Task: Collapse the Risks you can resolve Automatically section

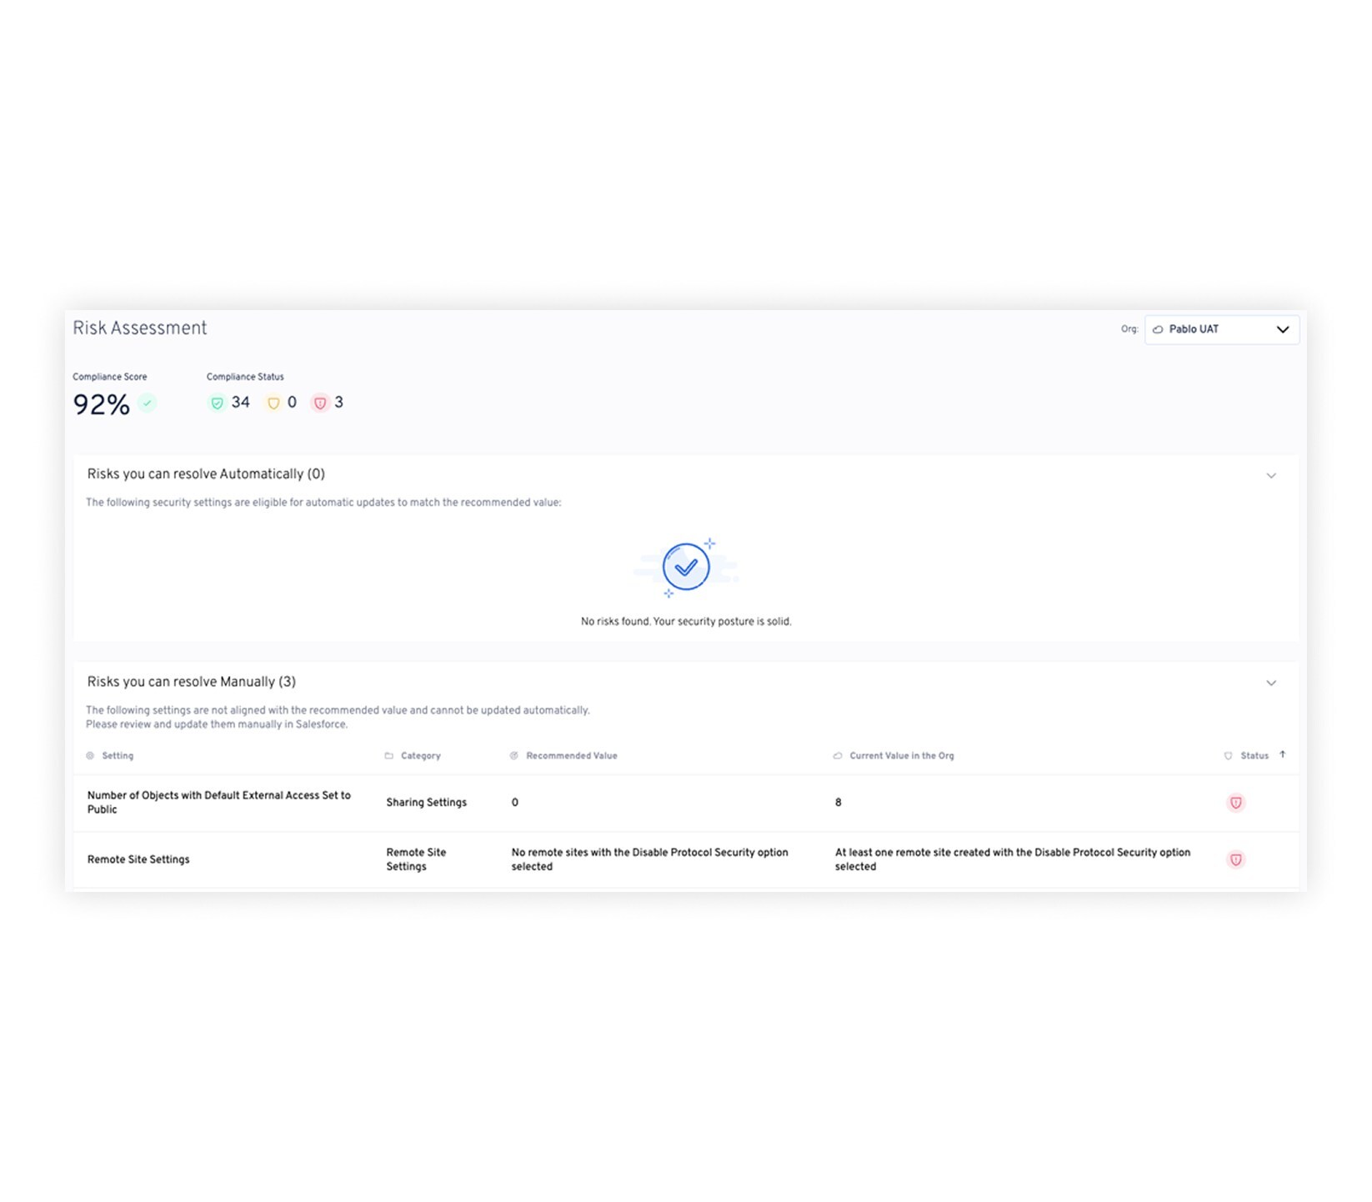Action: coord(1270,476)
